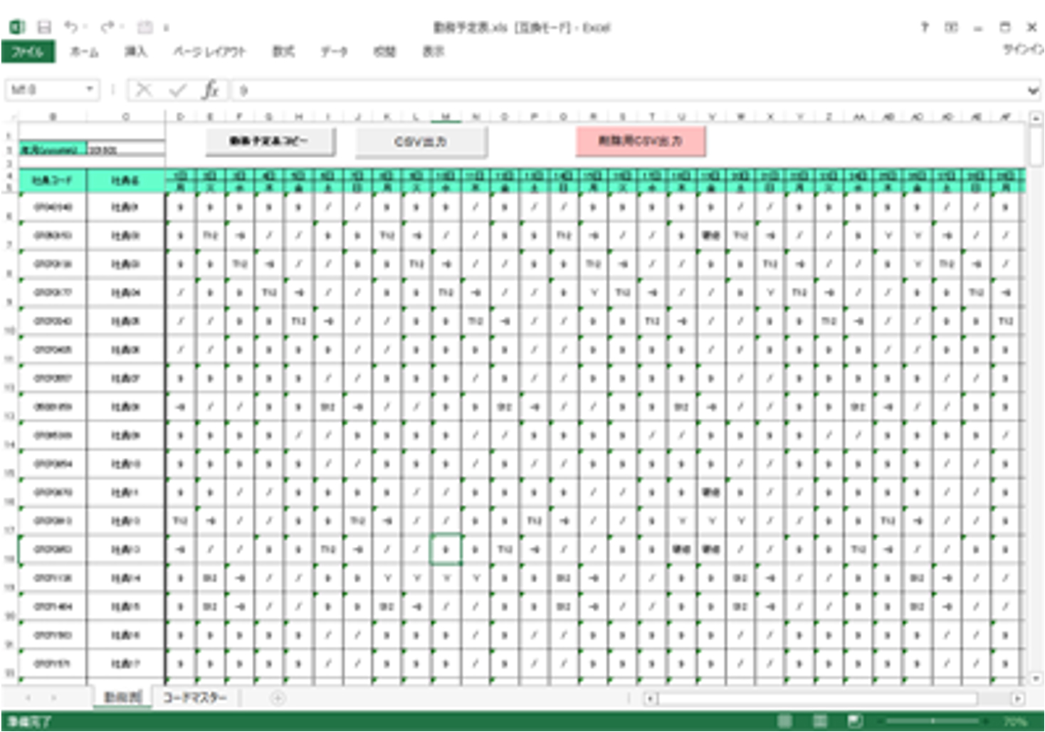Click the active cell outlined in green

click(446, 550)
